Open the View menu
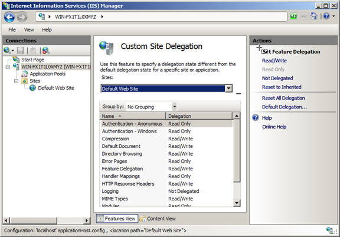340x237 pixels. [x=29, y=29]
